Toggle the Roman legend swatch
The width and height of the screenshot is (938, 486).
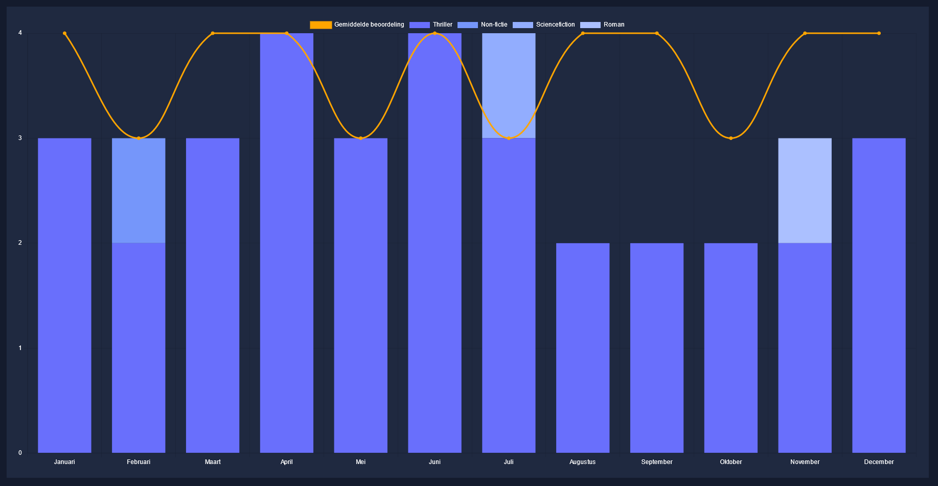click(590, 25)
